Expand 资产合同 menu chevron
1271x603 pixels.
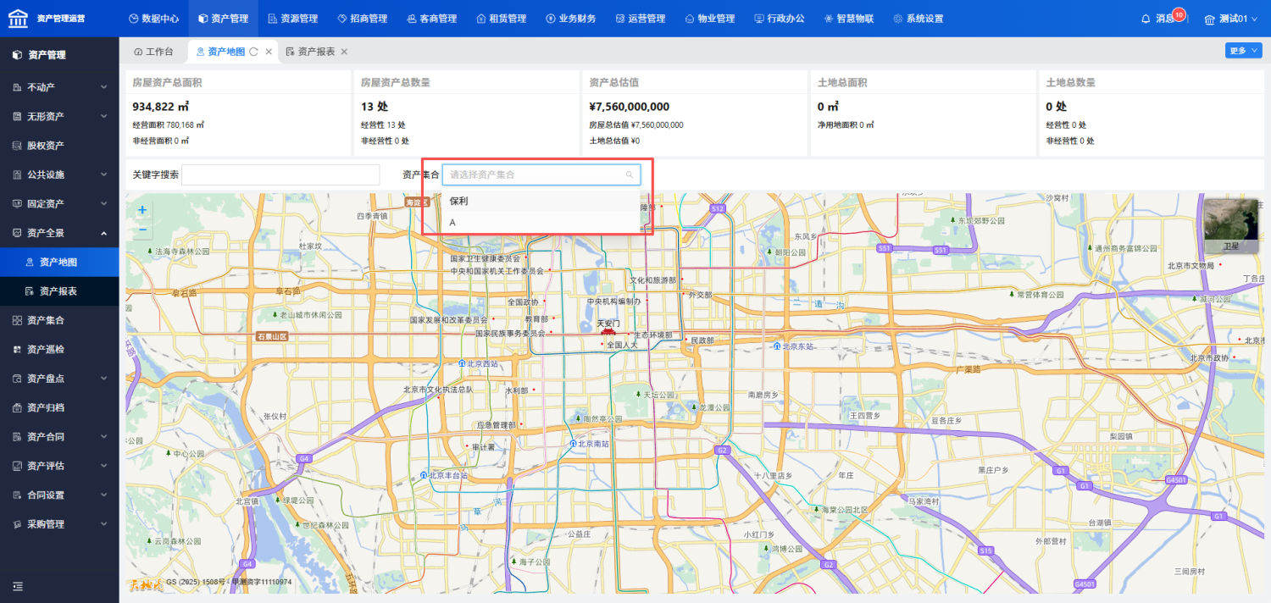103,437
